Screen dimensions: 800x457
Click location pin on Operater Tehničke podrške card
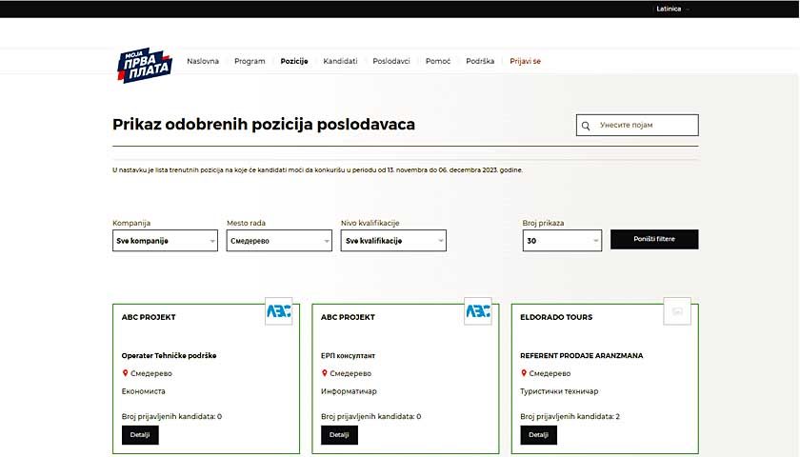[x=125, y=373]
